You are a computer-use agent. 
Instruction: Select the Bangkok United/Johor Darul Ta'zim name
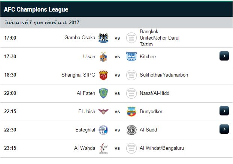159,38
